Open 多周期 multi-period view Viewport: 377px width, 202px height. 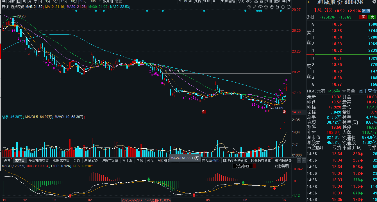point(107,1)
